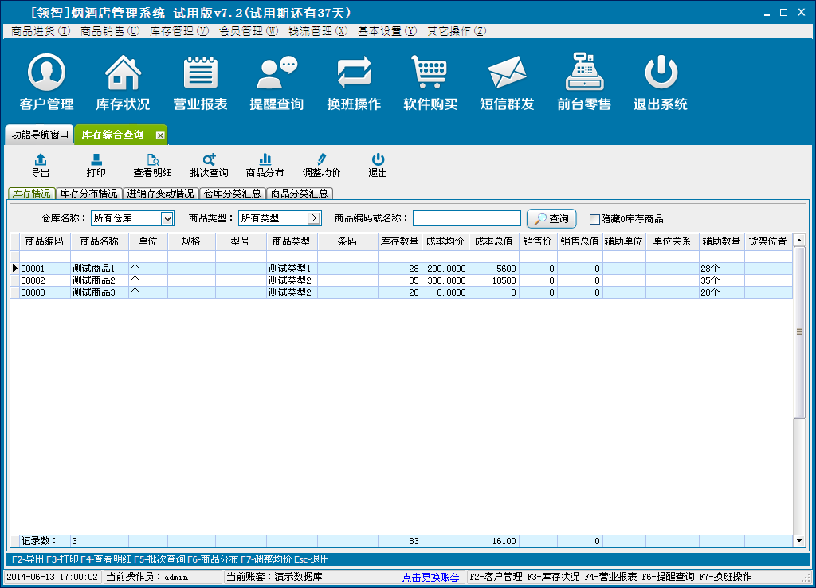Expand the 仓库名称 warehouse dropdown

click(x=167, y=218)
